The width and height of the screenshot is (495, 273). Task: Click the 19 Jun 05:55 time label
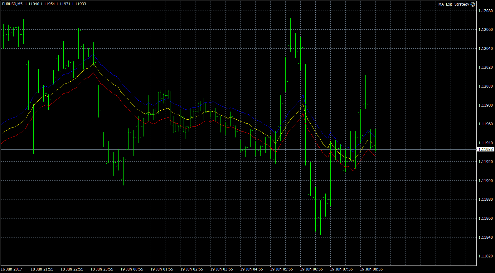pyautogui.click(x=281, y=269)
